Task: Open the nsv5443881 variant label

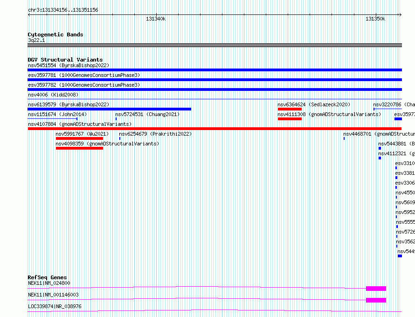Action: click(x=396, y=144)
